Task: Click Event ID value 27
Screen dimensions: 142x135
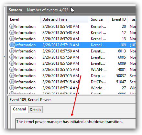Action: pyautogui.click(x=124, y=88)
